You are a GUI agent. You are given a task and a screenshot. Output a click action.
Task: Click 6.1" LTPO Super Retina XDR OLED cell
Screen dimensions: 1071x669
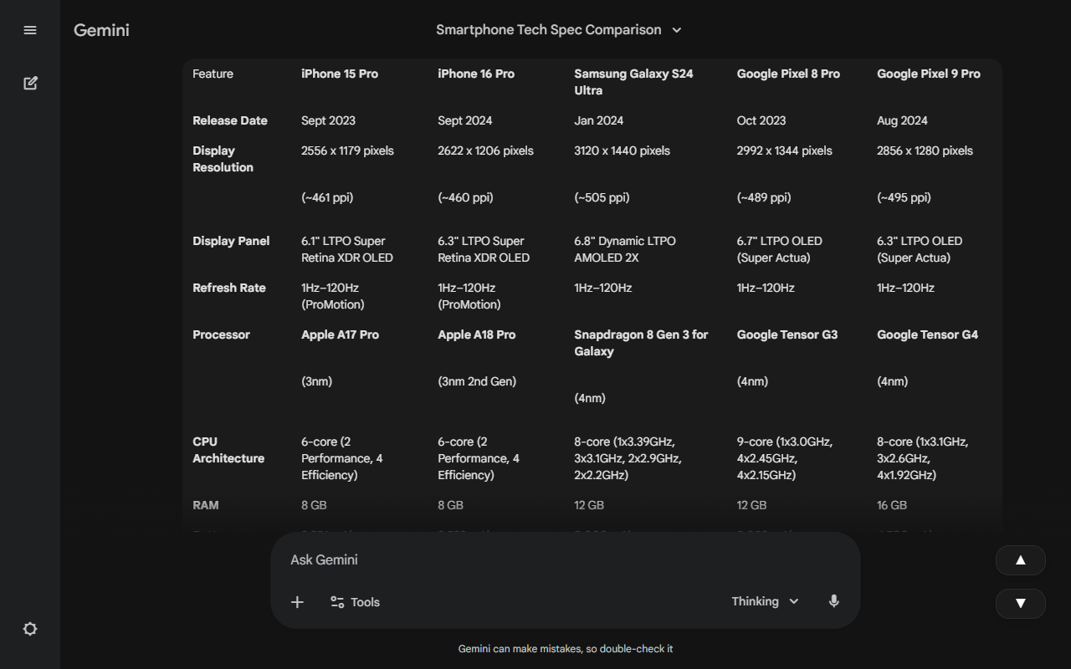coord(347,249)
